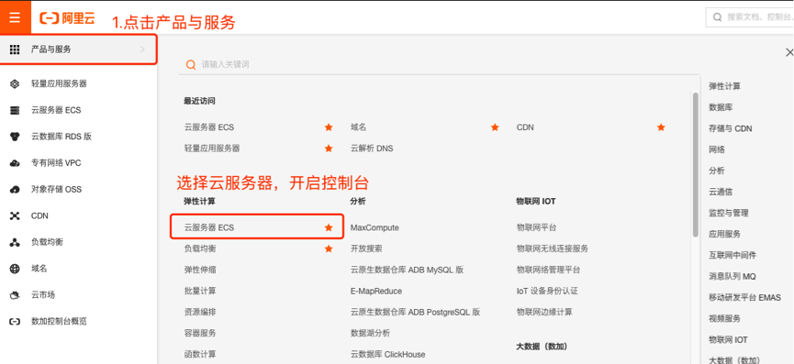Click the 轻量应用服务器 sidebar icon
The image size is (794, 364).
coord(15,84)
